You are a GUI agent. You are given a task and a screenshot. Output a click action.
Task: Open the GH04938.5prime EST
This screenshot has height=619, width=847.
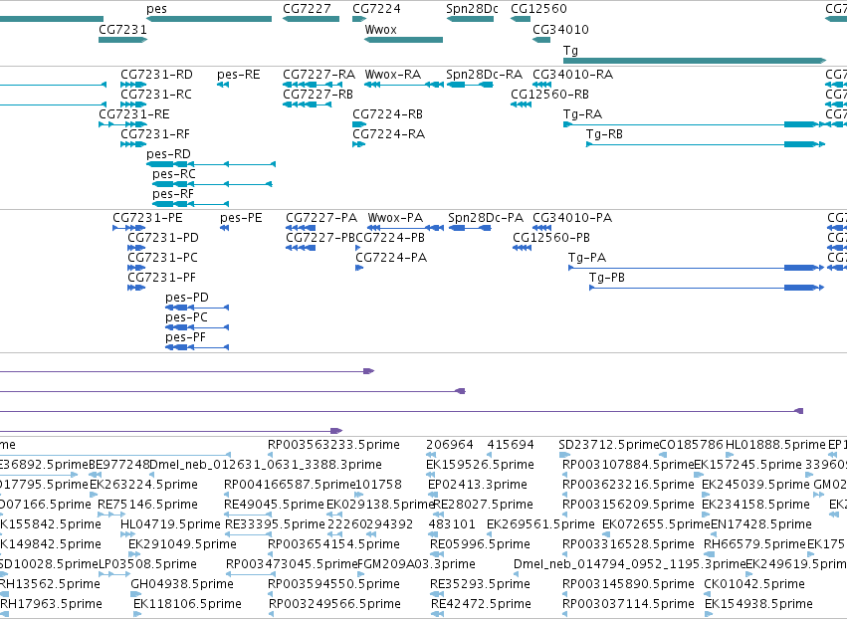point(182,584)
